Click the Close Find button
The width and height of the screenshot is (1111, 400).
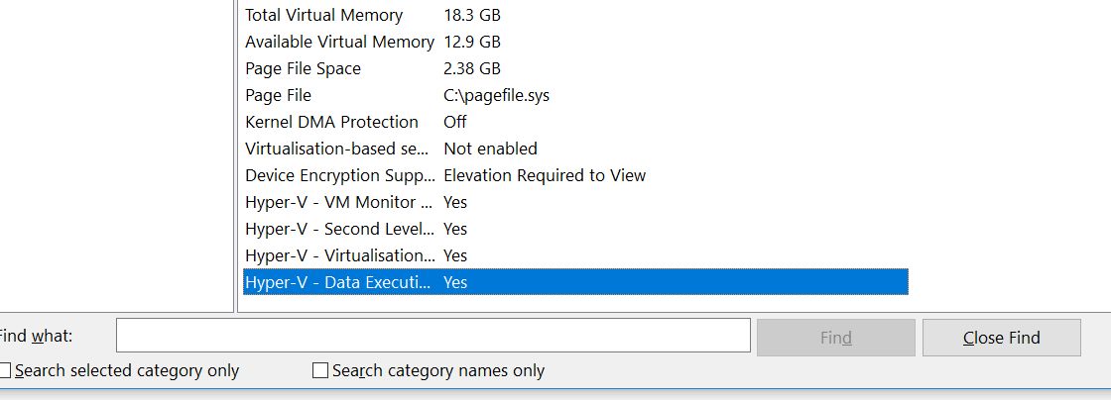[1001, 338]
